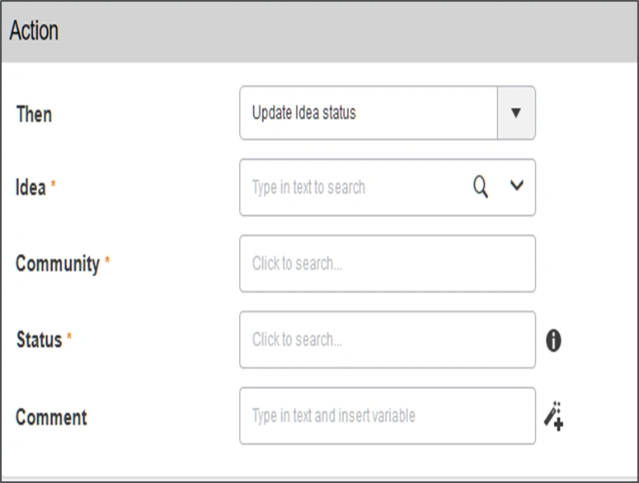Image resolution: width=639 pixels, height=483 pixels.
Task: Open the Then action dropdown arrow
Action: tap(516, 113)
